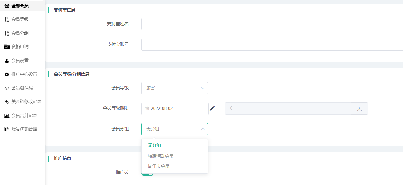
Task: Click the 会员等级 sort icon
Action: click(x=7, y=19)
